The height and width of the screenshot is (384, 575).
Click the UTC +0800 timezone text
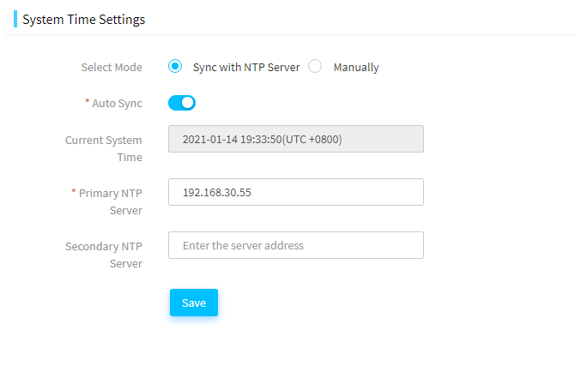click(312, 139)
